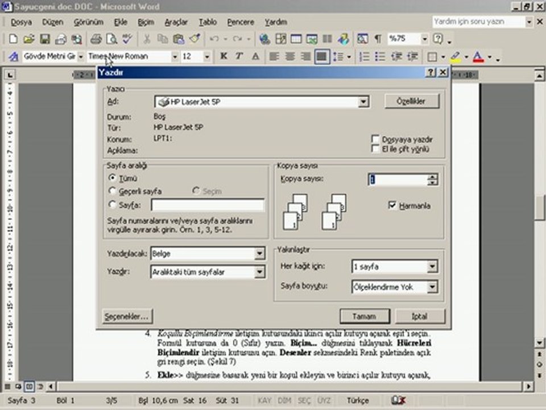Click in the Sayfa page range field
The image size is (546, 410).
(x=208, y=205)
